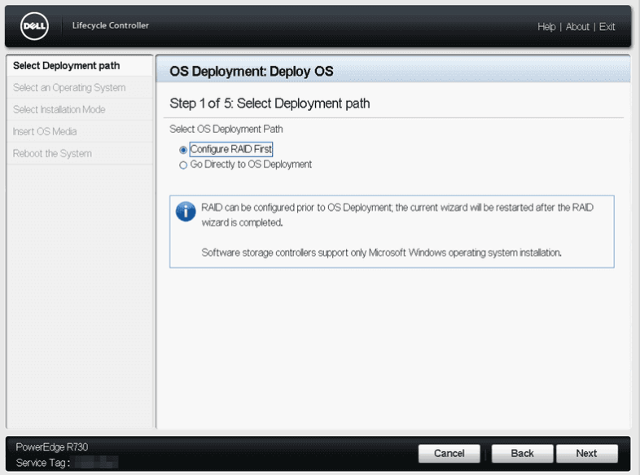This screenshot has width=640, height=475.
Task: Click the OS Deployment: Deploy OS header
Action: (251, 72)
